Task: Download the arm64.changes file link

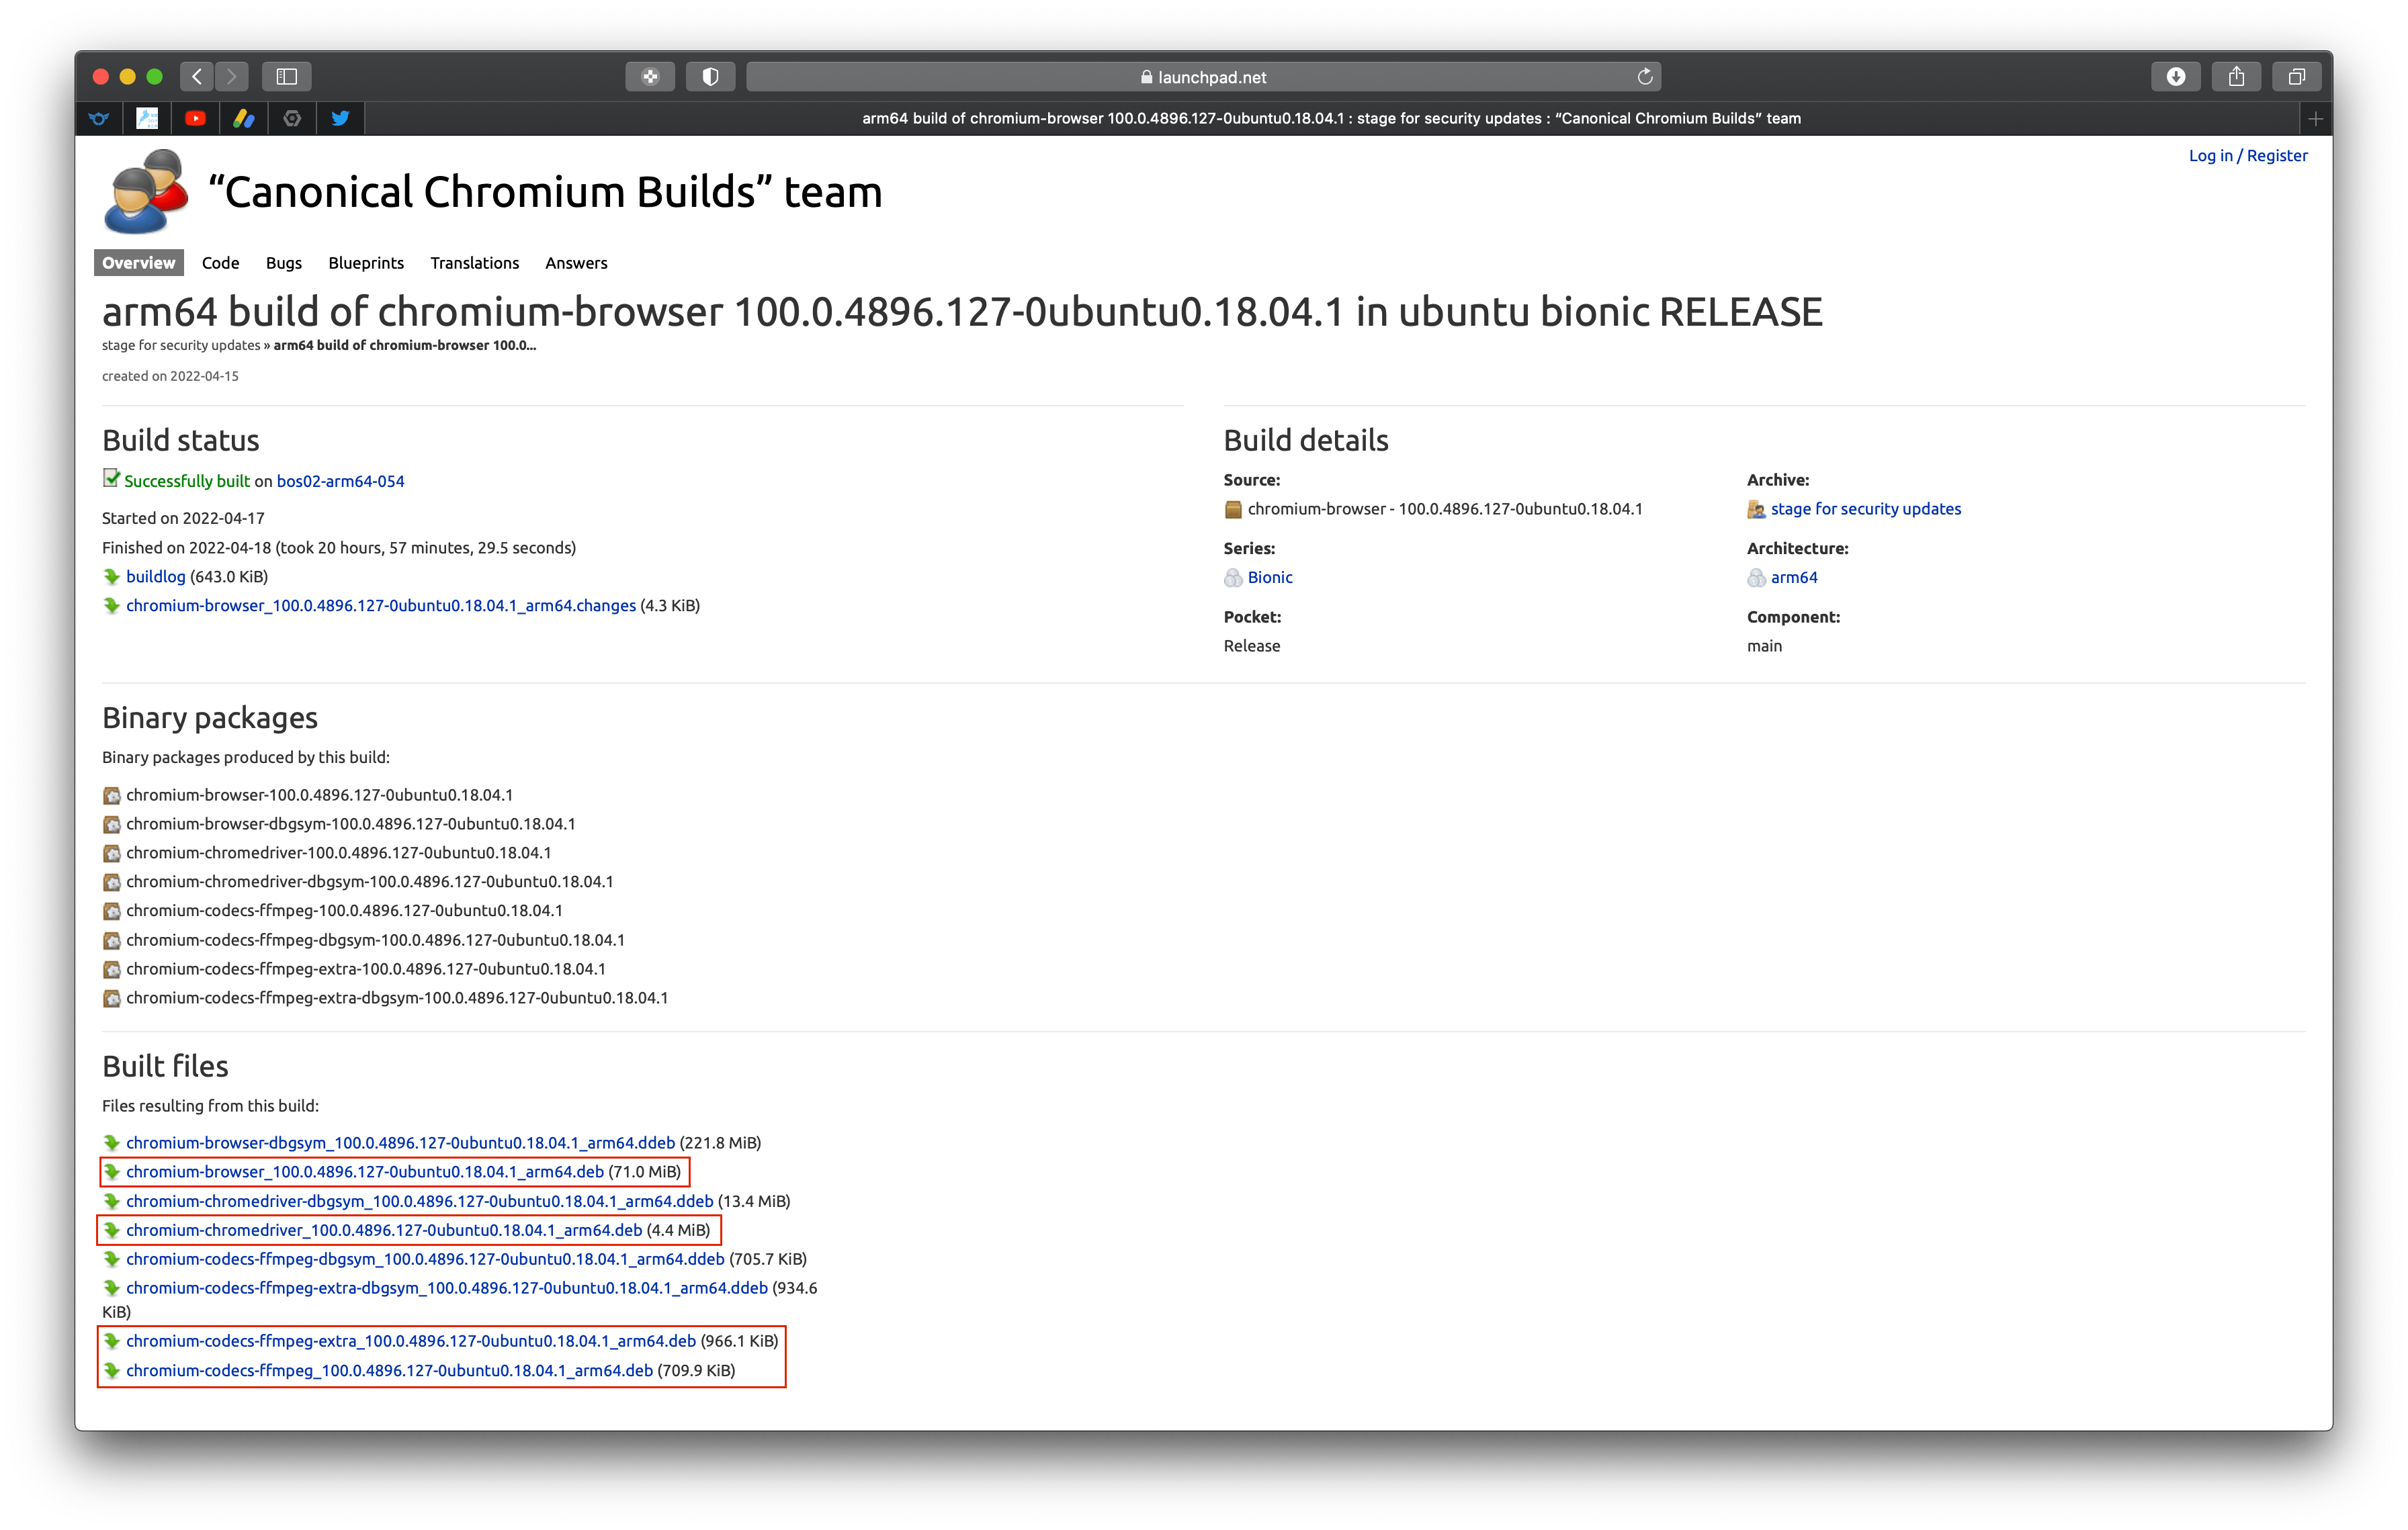Action: (x=380, y=606)
